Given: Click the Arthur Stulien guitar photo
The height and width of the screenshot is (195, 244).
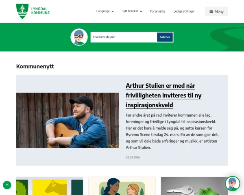Looking at the screenshot, I should (x=68, y=120).
